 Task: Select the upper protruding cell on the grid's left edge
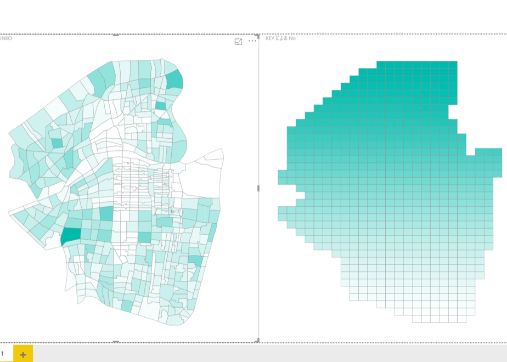(282, 174)
